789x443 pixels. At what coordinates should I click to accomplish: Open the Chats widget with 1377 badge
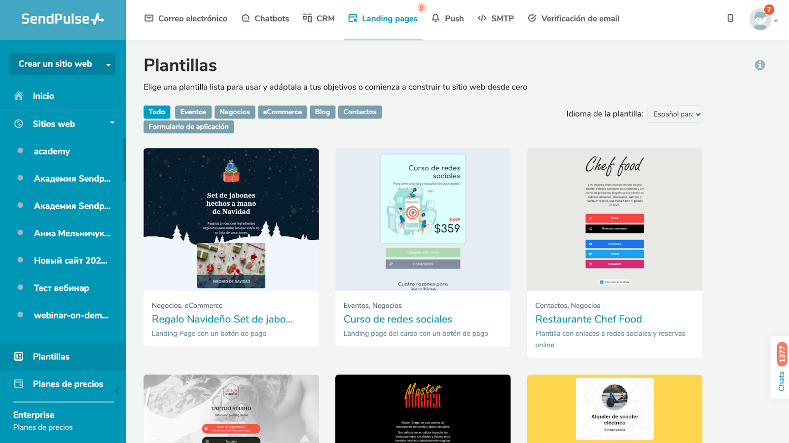pos(781,367)
